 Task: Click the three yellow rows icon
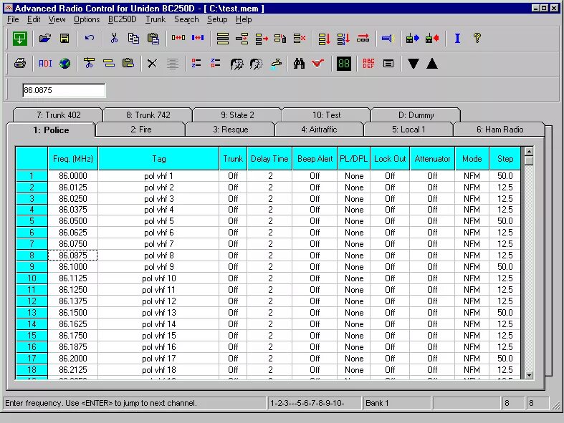[x=223, y=39]
